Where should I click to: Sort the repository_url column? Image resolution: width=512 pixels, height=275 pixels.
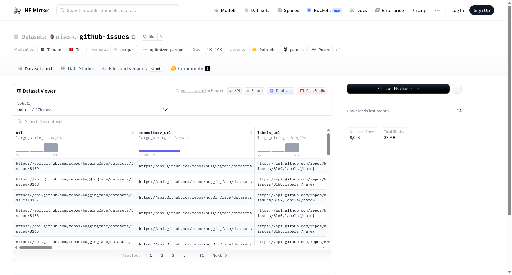[251, 133]
